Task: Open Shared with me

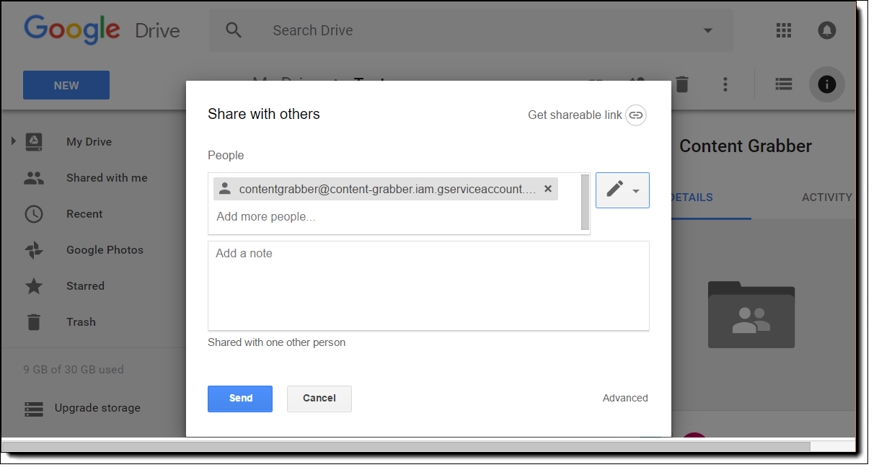Action: pyautogui.click(x=107, y=178)
